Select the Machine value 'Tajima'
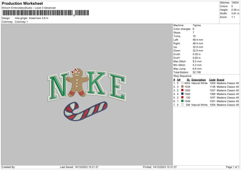The width and height of the screenshot is (241, 170). click(x=196, y=25)
